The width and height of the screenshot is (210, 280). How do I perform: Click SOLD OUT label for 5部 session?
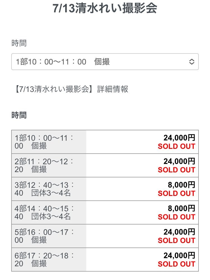[x=176, y=241]
